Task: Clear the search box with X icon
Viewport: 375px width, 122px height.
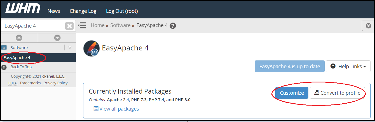Action: tap(69, 26)
